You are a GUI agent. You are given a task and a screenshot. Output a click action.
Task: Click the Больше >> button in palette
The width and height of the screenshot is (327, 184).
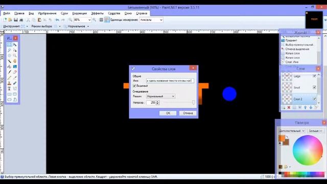(x=315, y=131)
